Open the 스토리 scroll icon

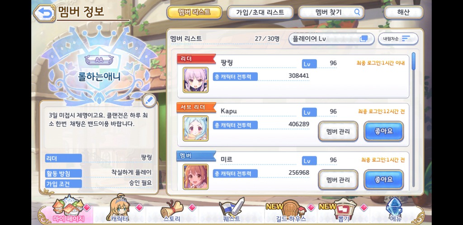(172, 211)
